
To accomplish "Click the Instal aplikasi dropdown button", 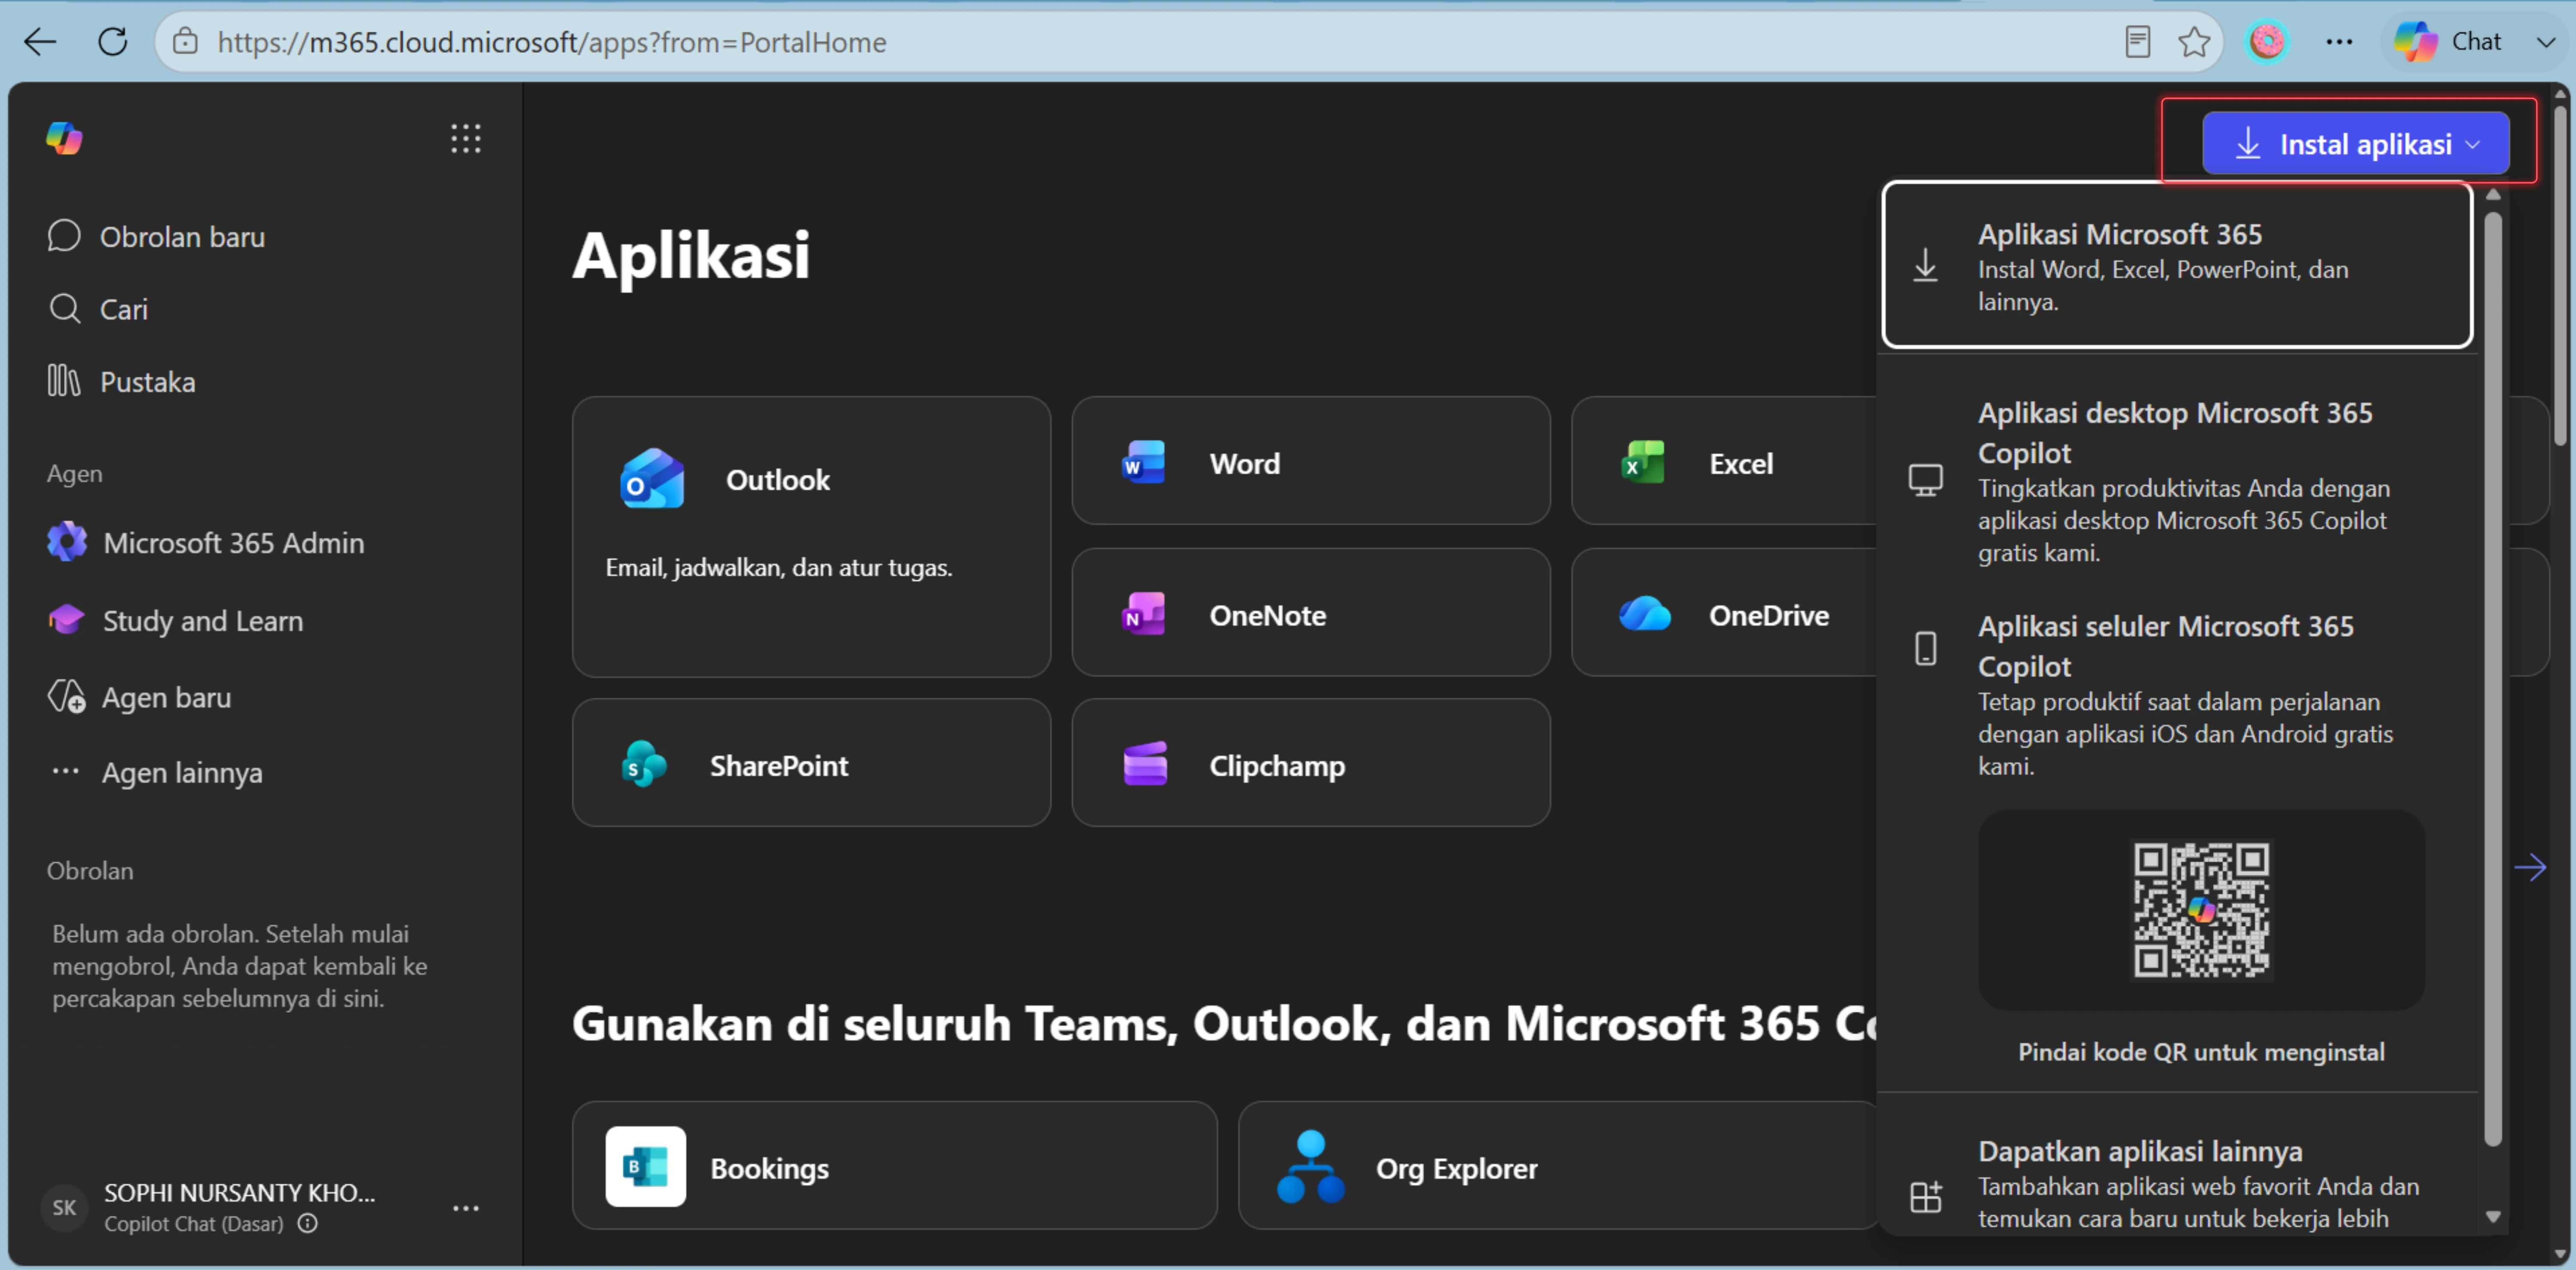I will (2355, 144).
